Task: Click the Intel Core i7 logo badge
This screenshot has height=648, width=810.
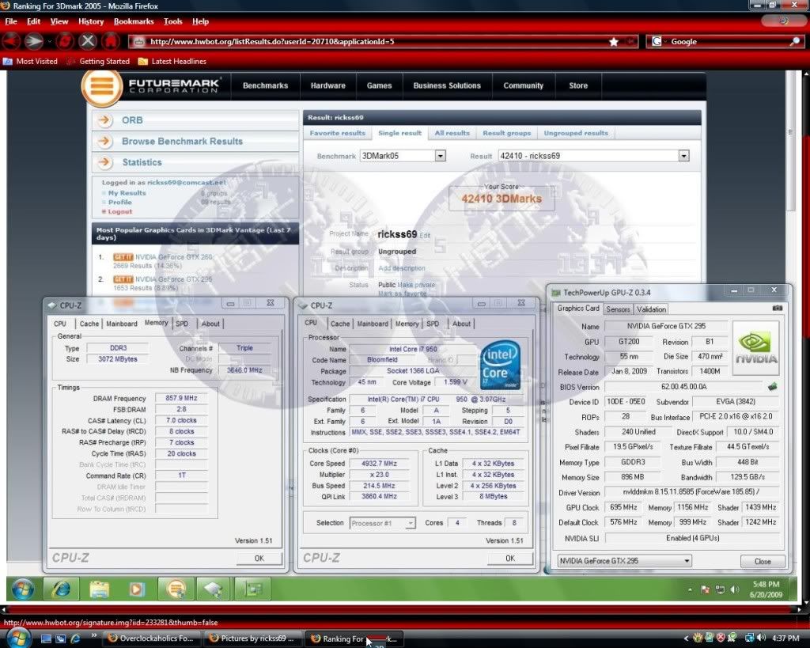Action: click(x=500, y=366)
